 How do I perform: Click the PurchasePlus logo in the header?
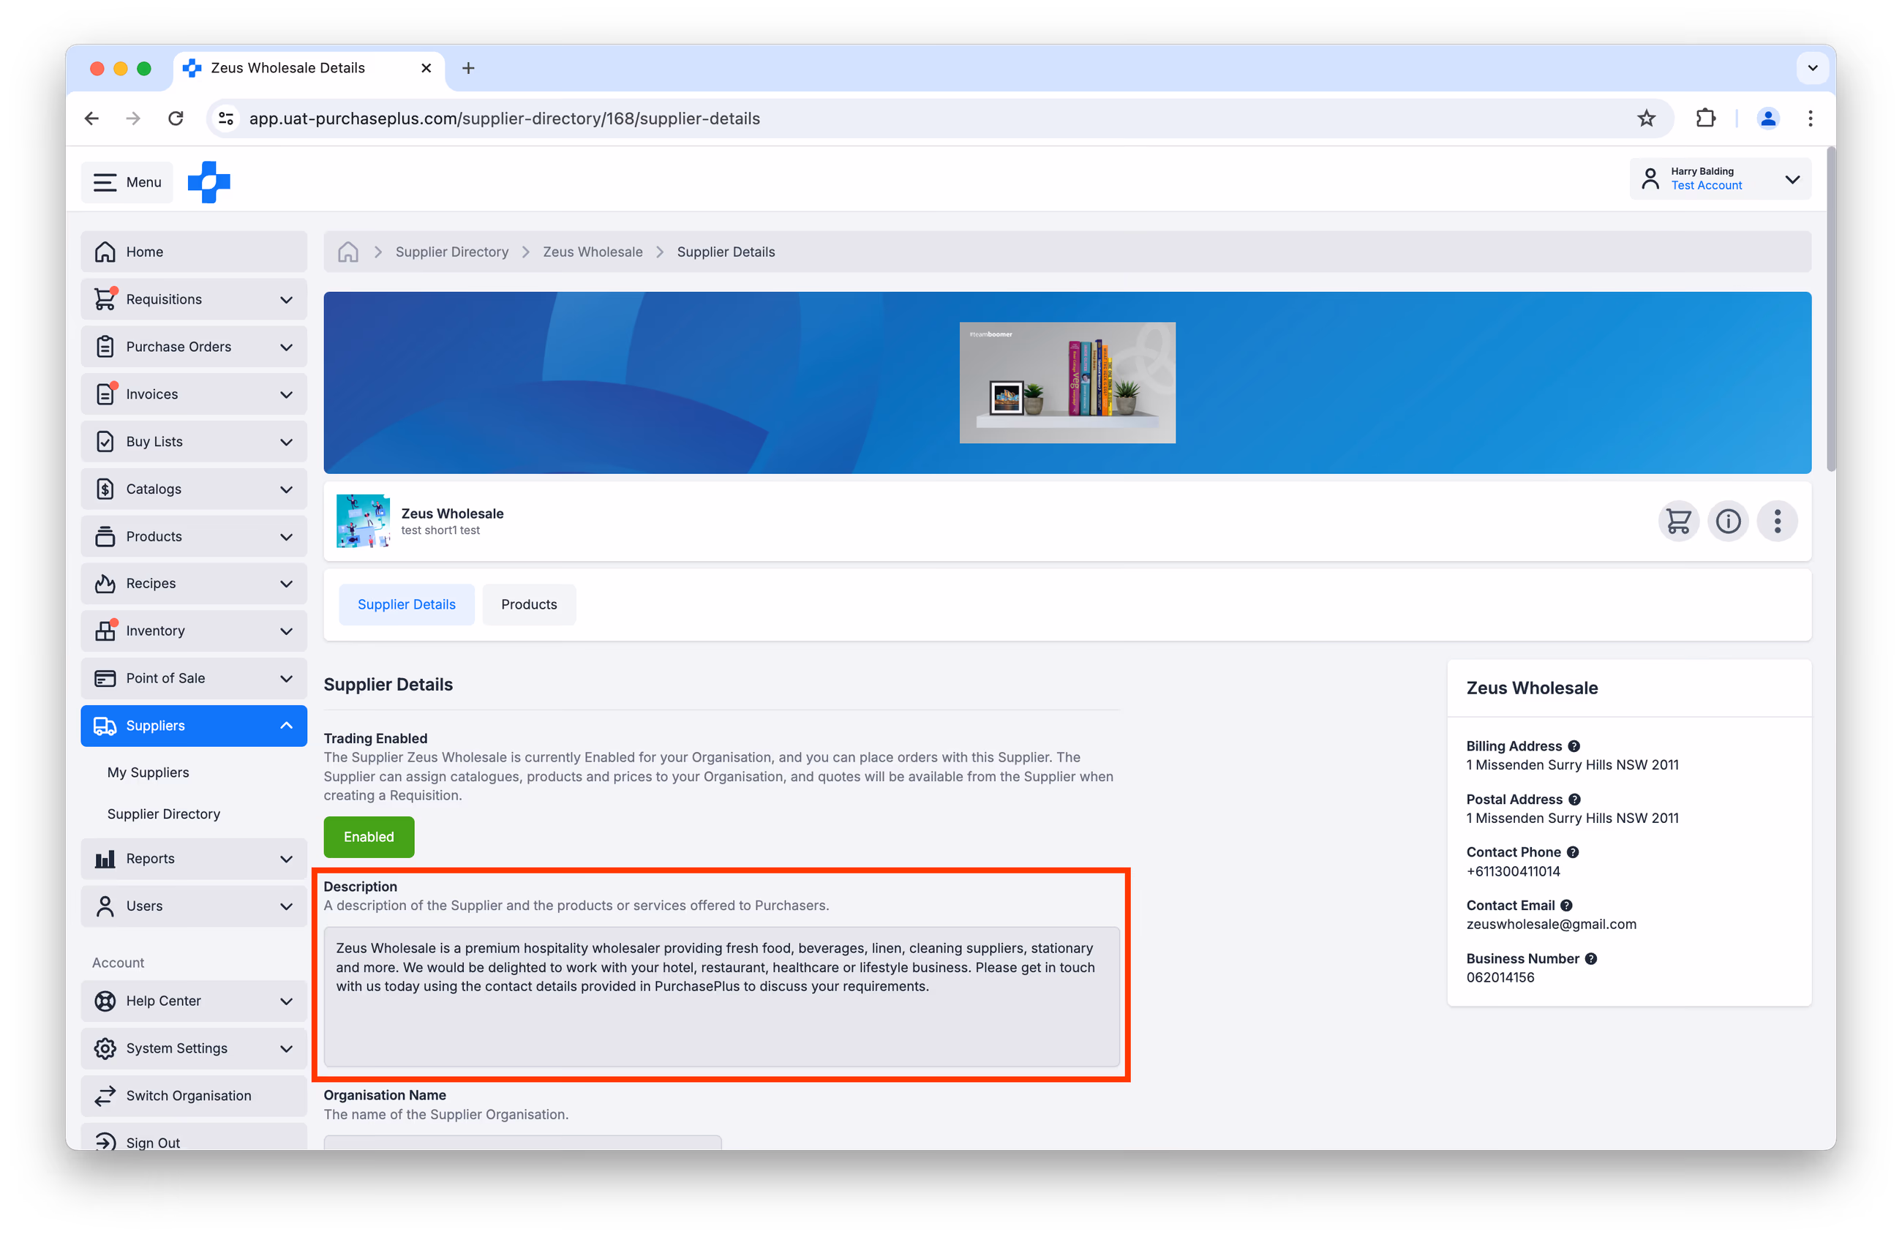(208, 182)
